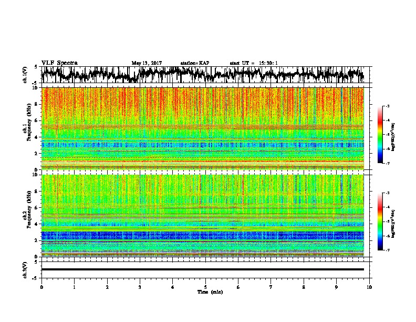Click the ch.1 color bar log(PSD) units label
The height and width of the screenshot is (322, 416).
pyautogui.click(x=393, y=137)
